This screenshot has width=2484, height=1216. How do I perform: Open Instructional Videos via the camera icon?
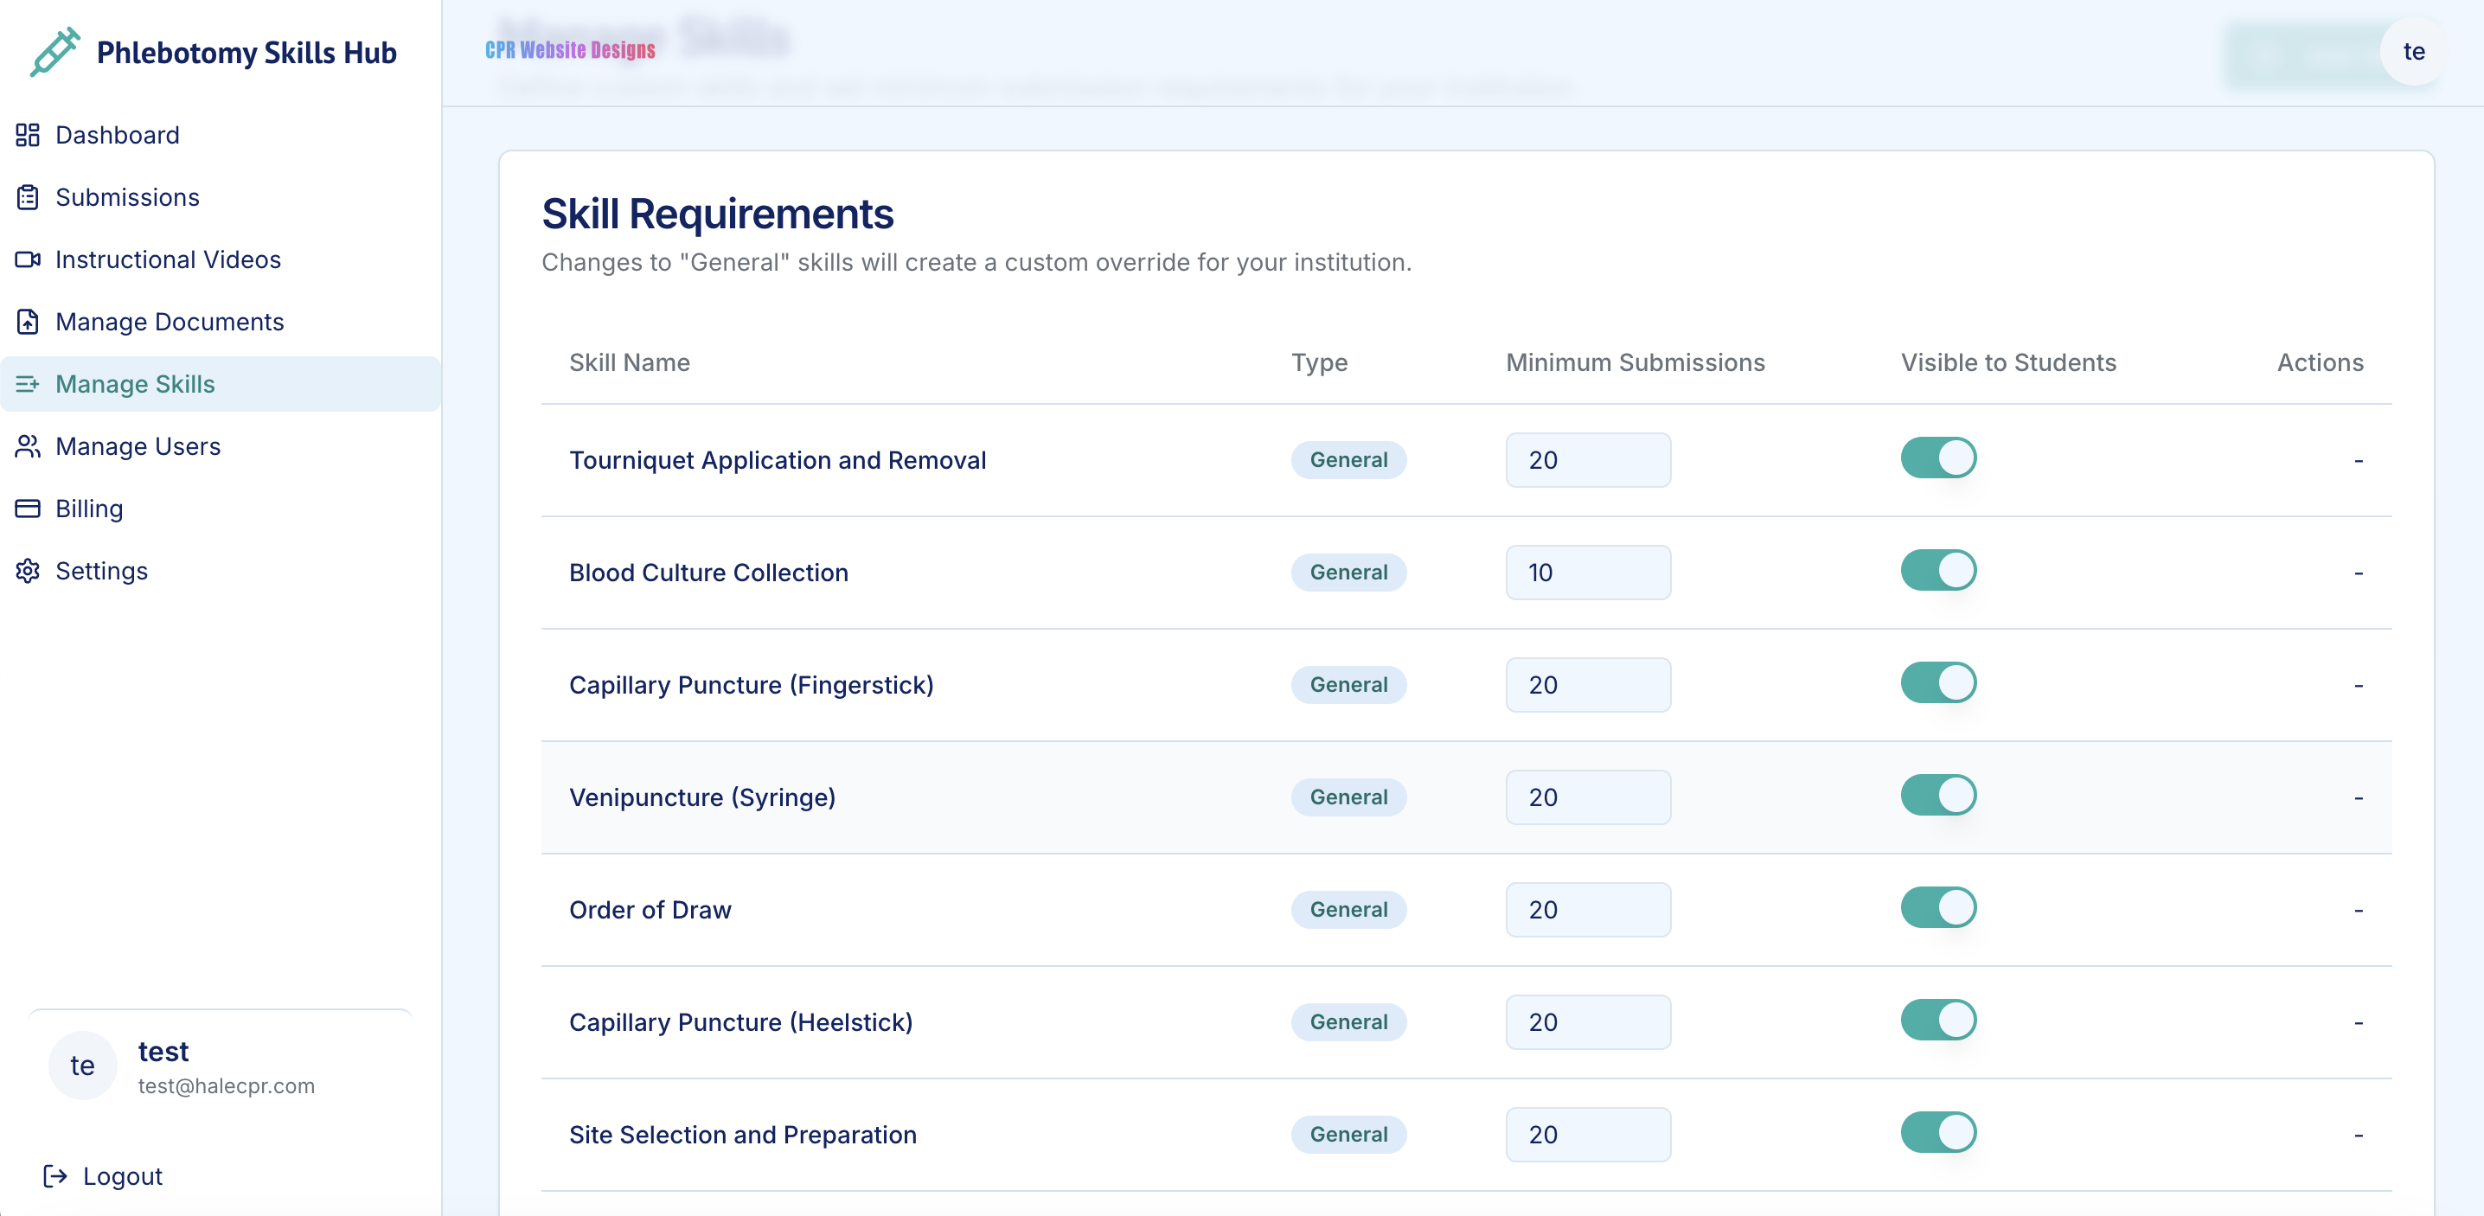[27, 259]
